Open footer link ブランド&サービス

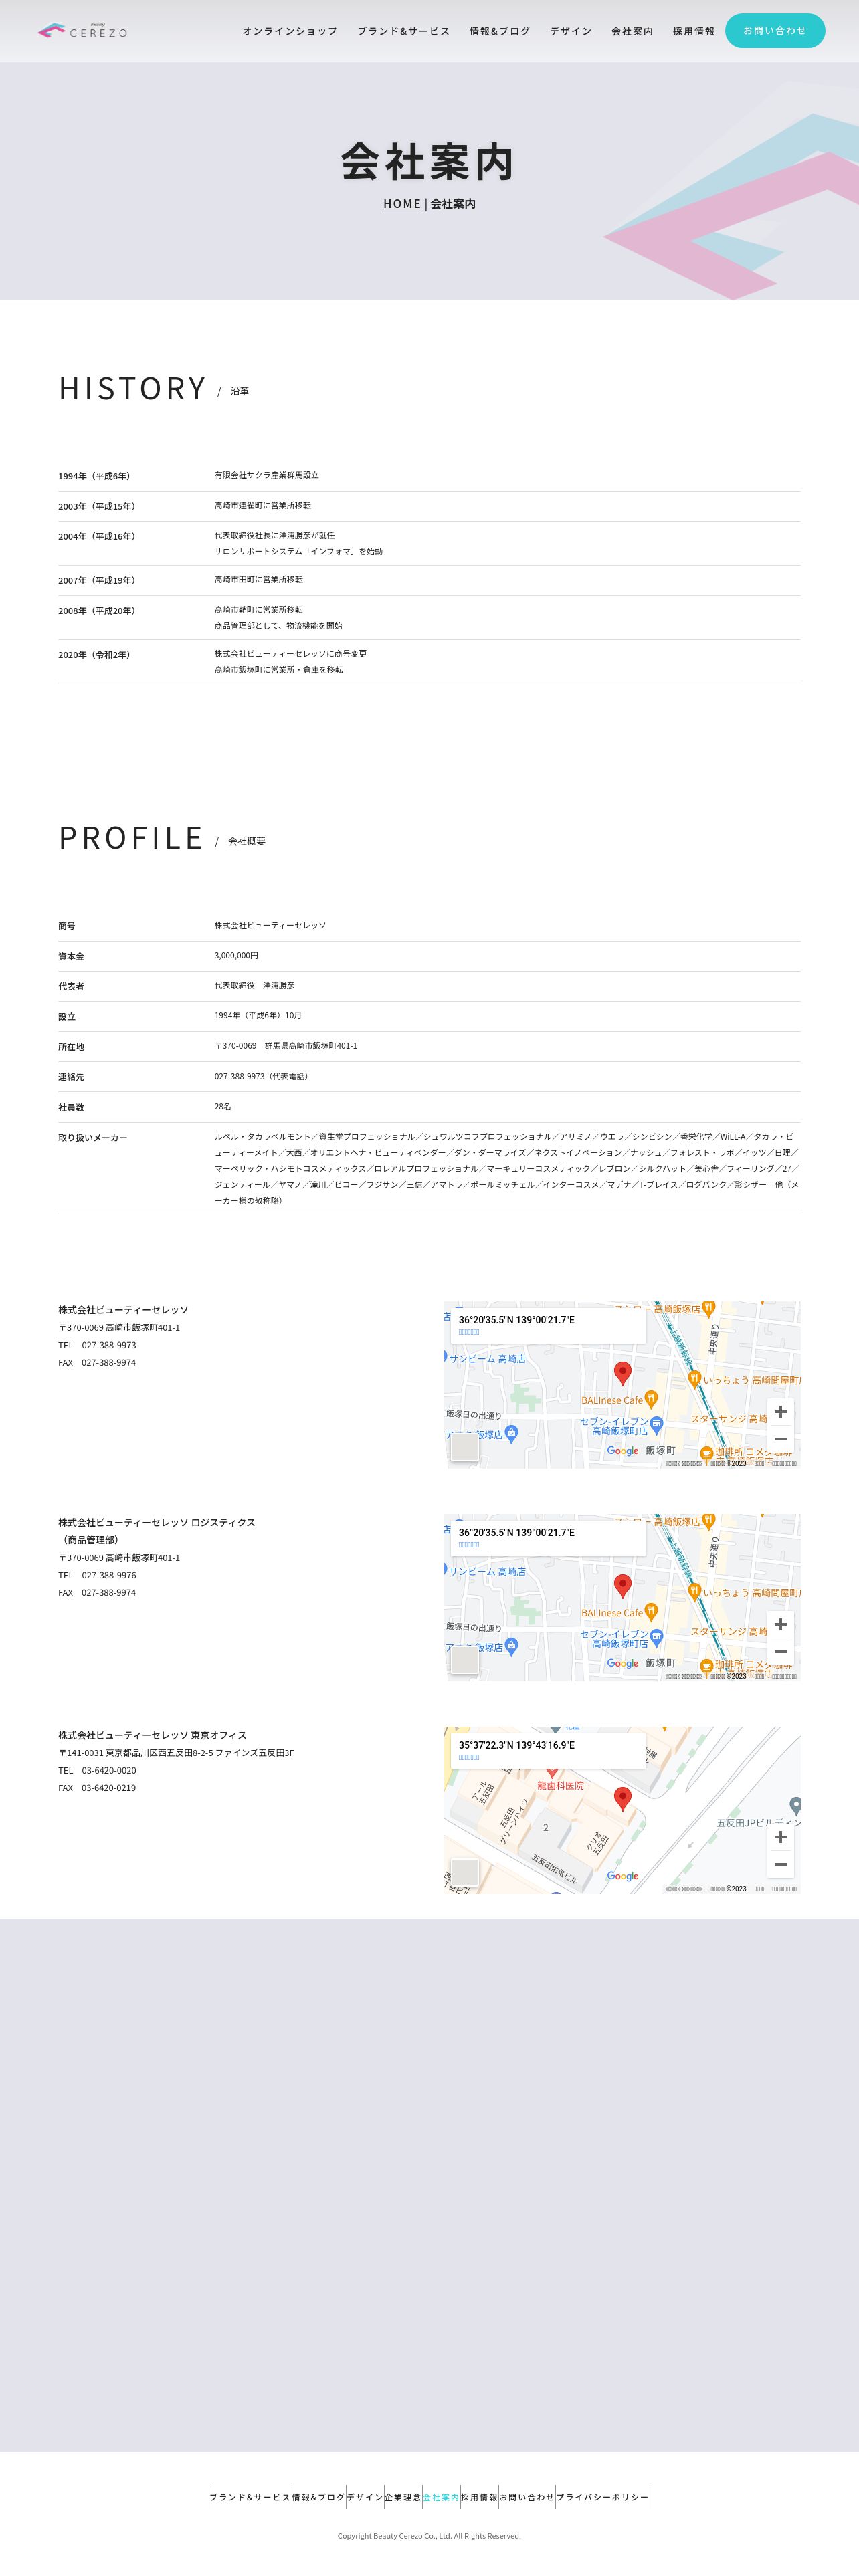(x=250, y=2497)
